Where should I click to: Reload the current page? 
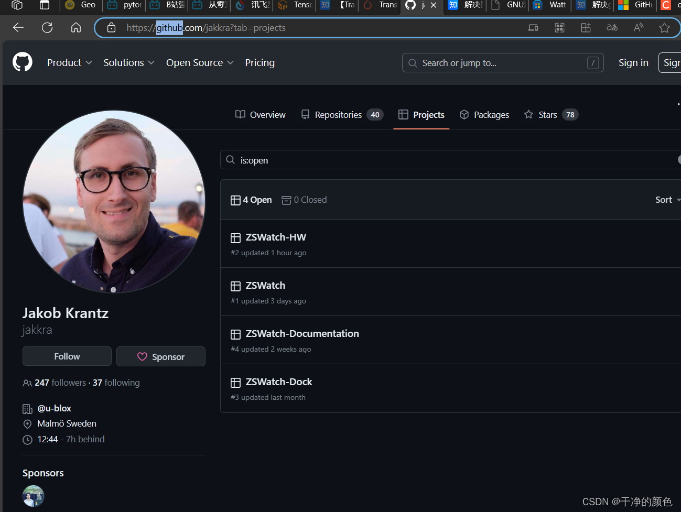click(x=47, y=27)
